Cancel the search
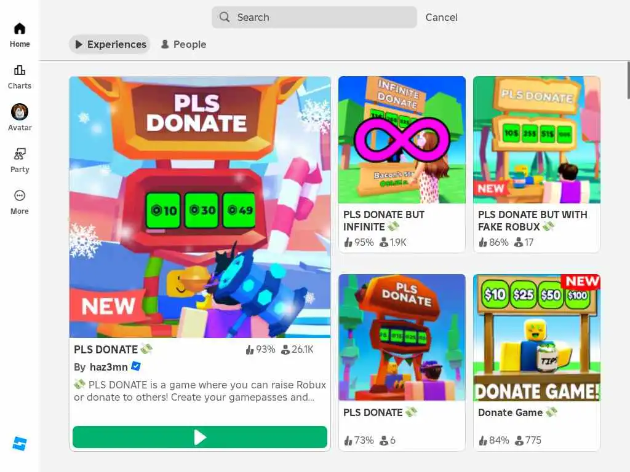The width and height of the screenshot is (630, 472). pos(441,17)
